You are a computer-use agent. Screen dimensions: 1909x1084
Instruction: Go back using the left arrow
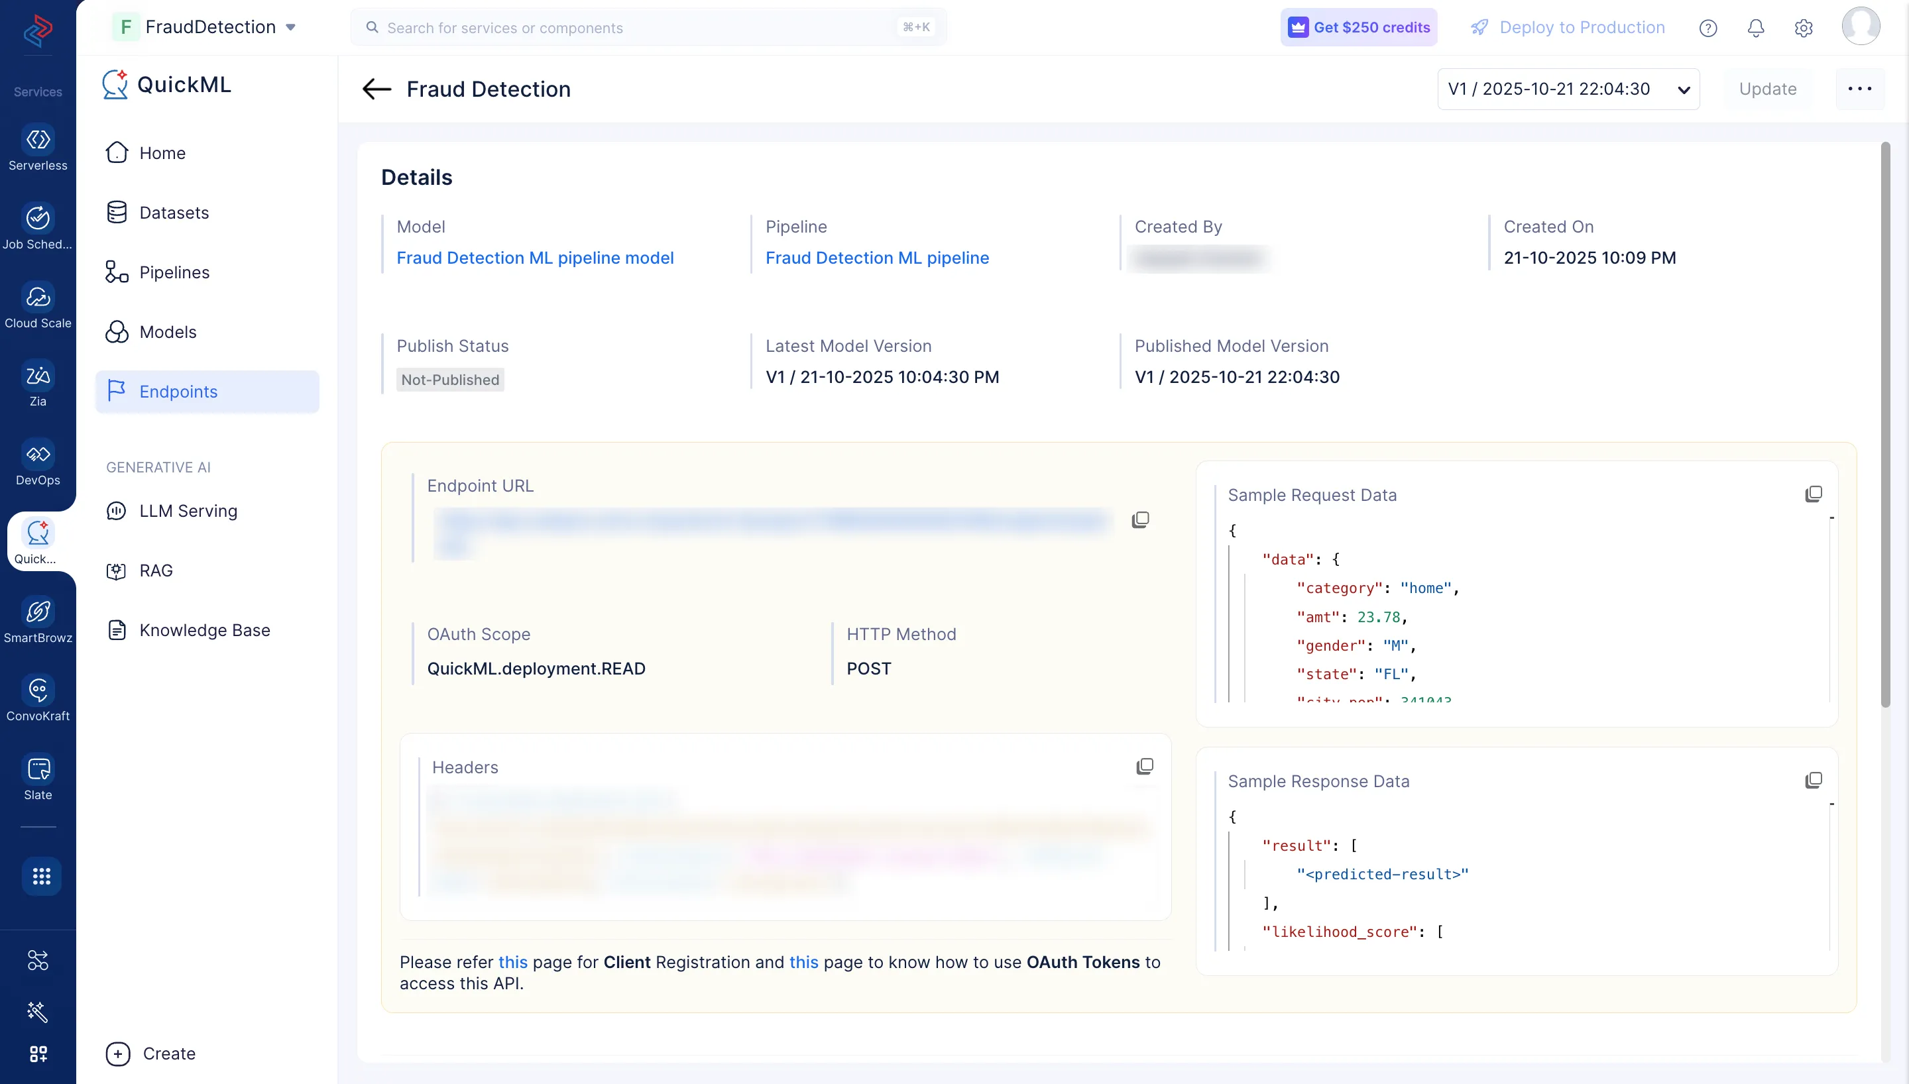pyautogui.click(x=376, y=89)
